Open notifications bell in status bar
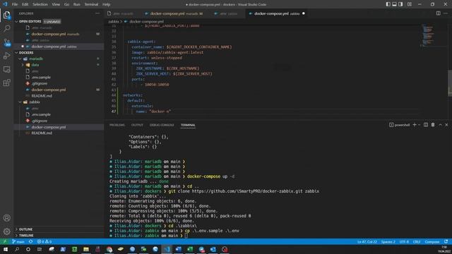The width and height of the screenshot is (452, 254). pos(446,241)
